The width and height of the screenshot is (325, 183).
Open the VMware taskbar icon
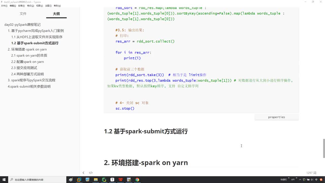(79, 180)
